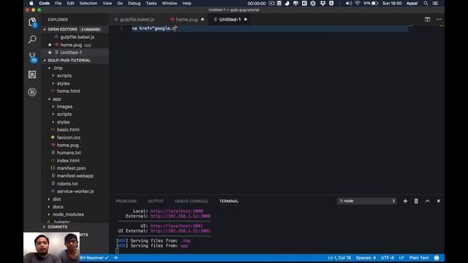Open the File menu
This screenshot has height=263, width=468.
point(58,3)
